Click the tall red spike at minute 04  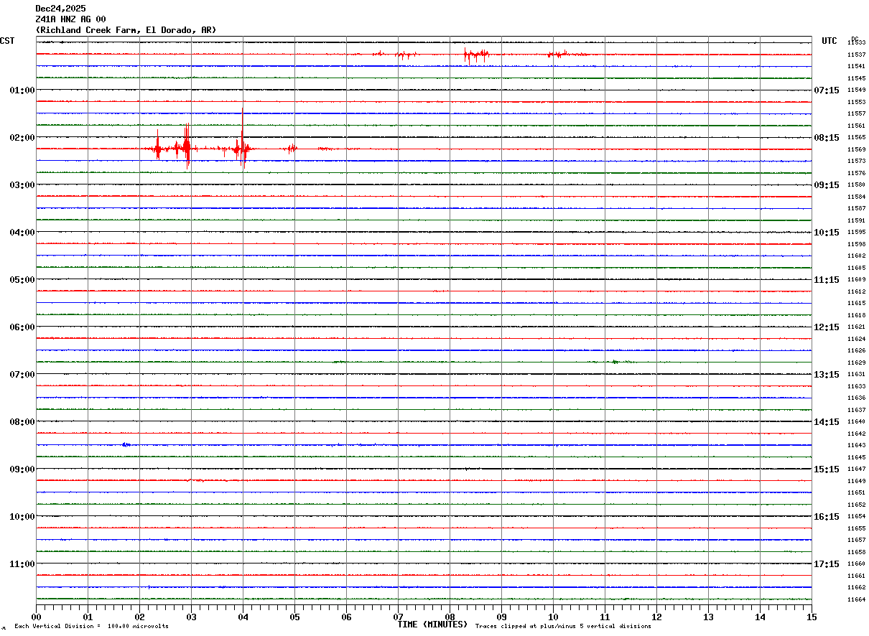tap(243, 139)
